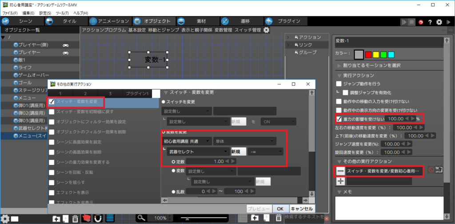Click the red undo arrow icon

pyautogui.click(x=421, y=22)
